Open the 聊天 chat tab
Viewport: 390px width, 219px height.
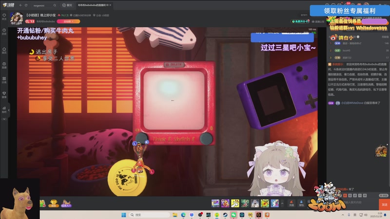(x=67, y=5)
